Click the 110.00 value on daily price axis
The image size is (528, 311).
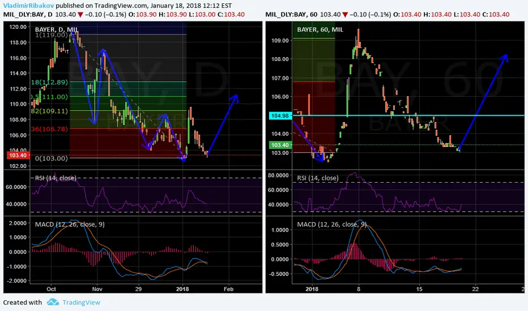18,104
